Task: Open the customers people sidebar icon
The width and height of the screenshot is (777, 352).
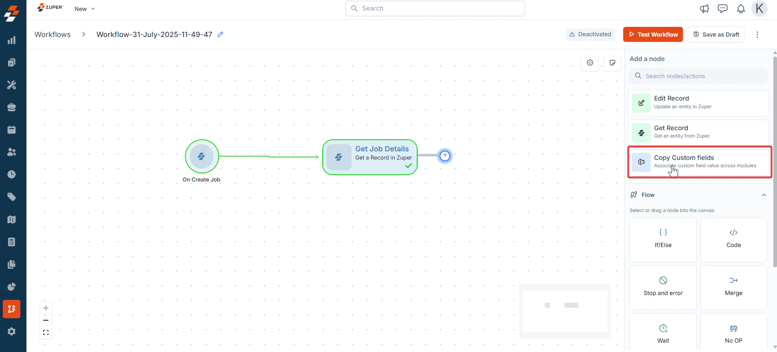Action: tap(12, 152)
